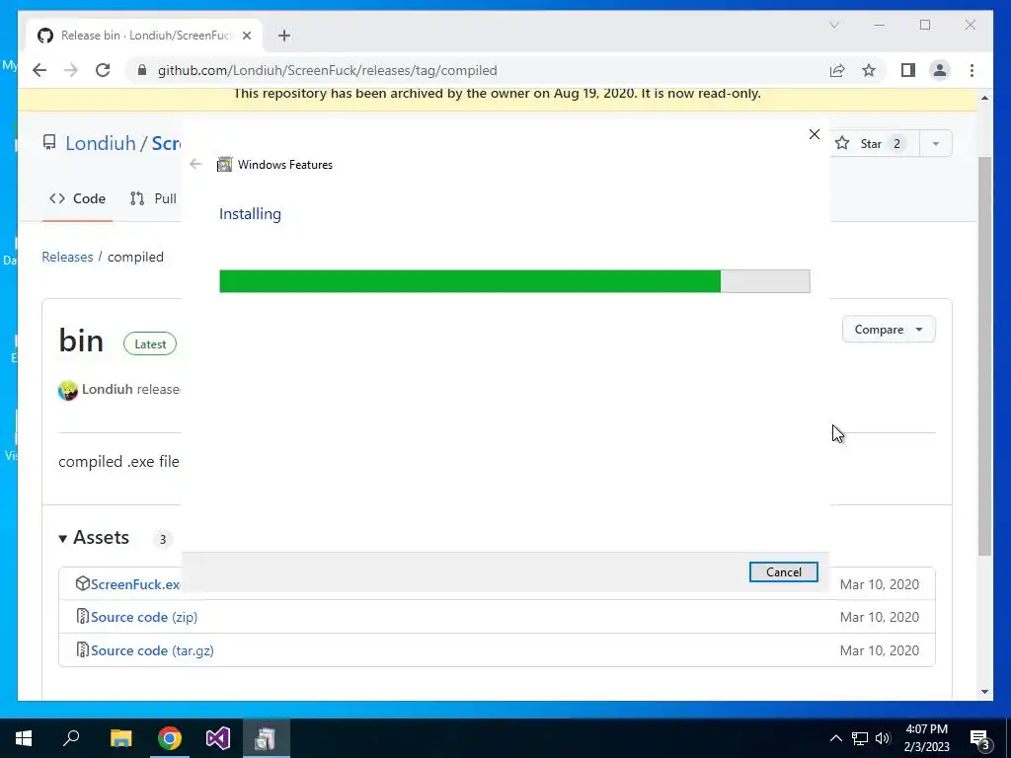Click back arrow in Windows Features dialog
The image size is (1011, 758).
click(x=196, y=165)
